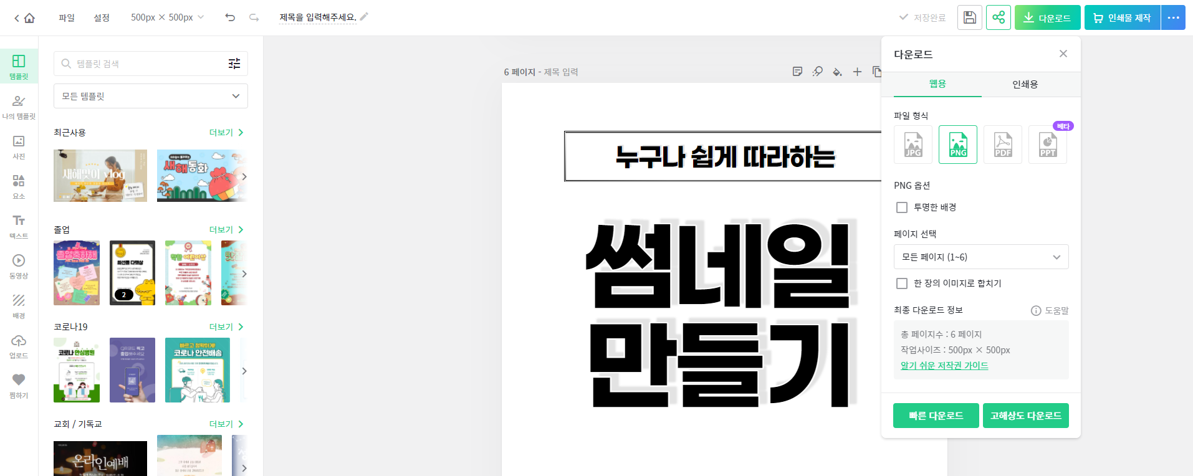Click the 빠른 다운로드 button

point(936,416)
